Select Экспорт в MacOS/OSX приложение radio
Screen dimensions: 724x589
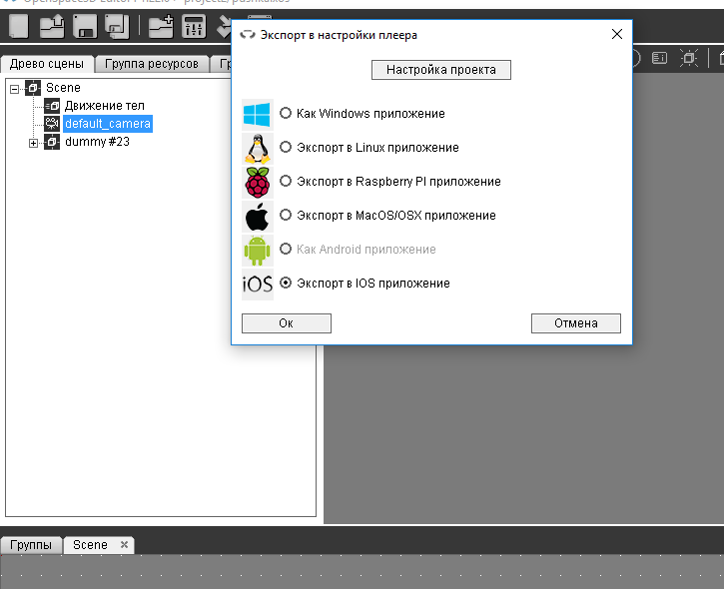tap(286, 215)
